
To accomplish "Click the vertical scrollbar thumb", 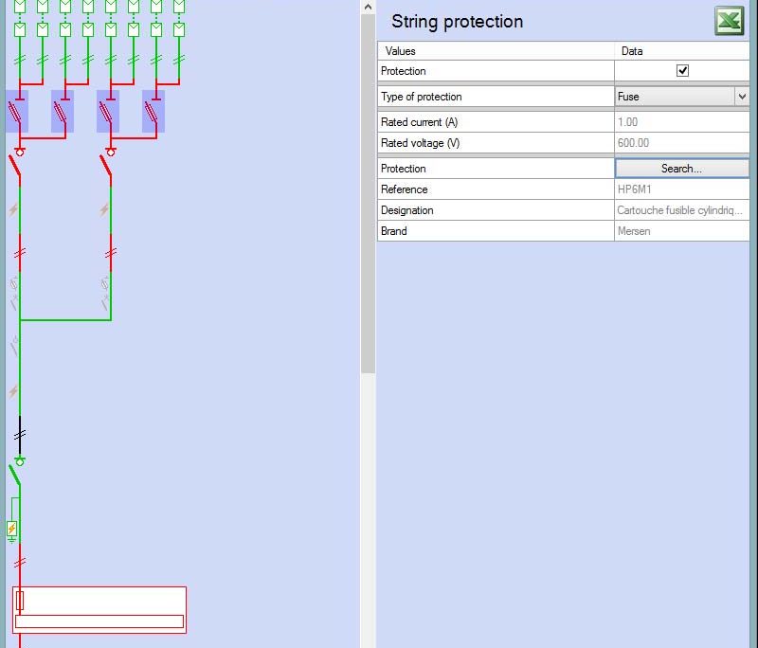I will pyautogui.click(x=368, y=193).
